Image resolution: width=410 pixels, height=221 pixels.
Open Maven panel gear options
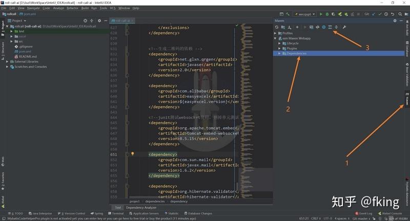(x=395, y=21)
